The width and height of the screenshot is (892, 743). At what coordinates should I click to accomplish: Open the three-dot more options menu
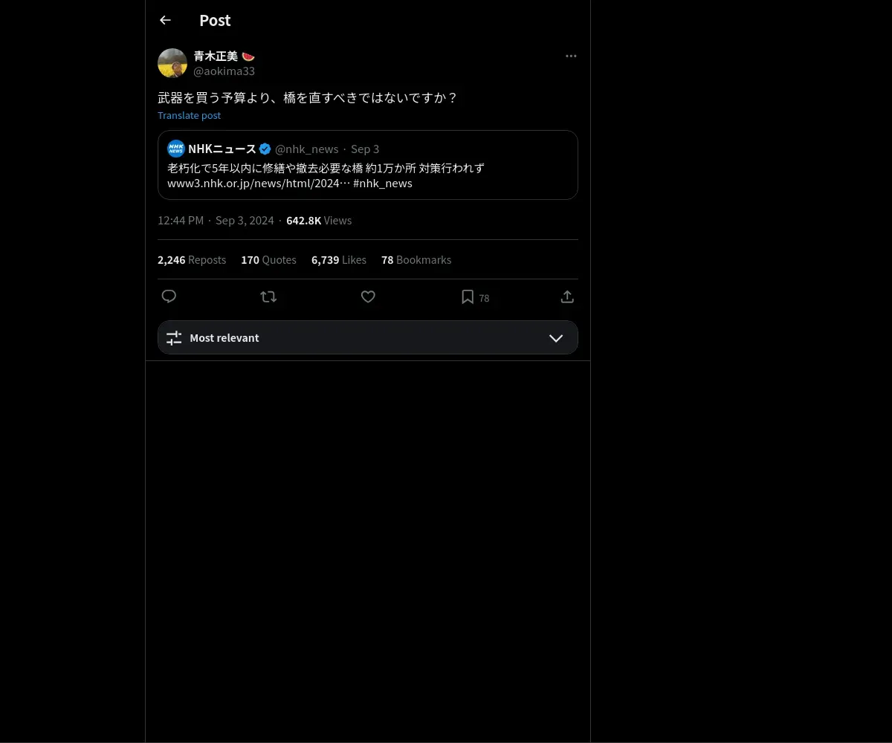coord(571,56)
